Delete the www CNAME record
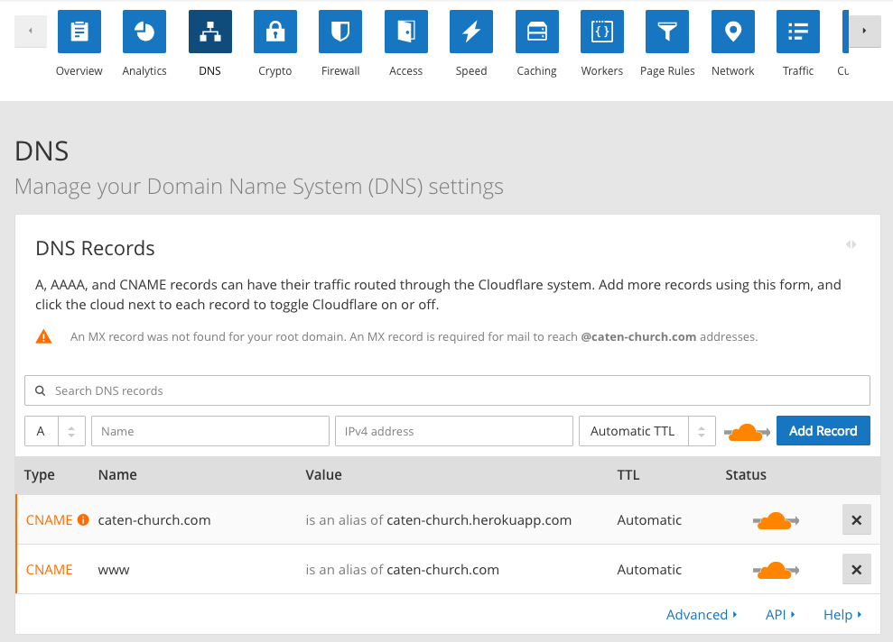The height and width of the screenshot is (642, 893). point(856,570)
